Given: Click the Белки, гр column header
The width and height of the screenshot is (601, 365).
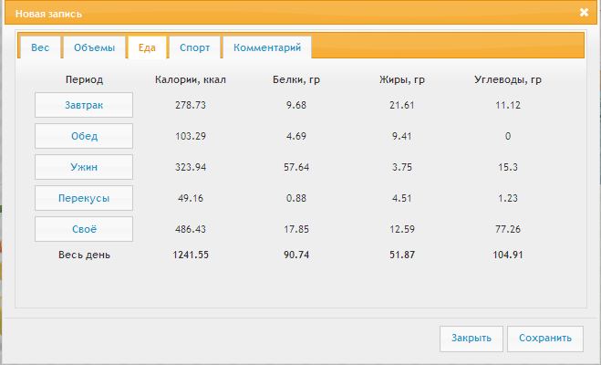Looking at the screenshot, I should tap(296, 79).
